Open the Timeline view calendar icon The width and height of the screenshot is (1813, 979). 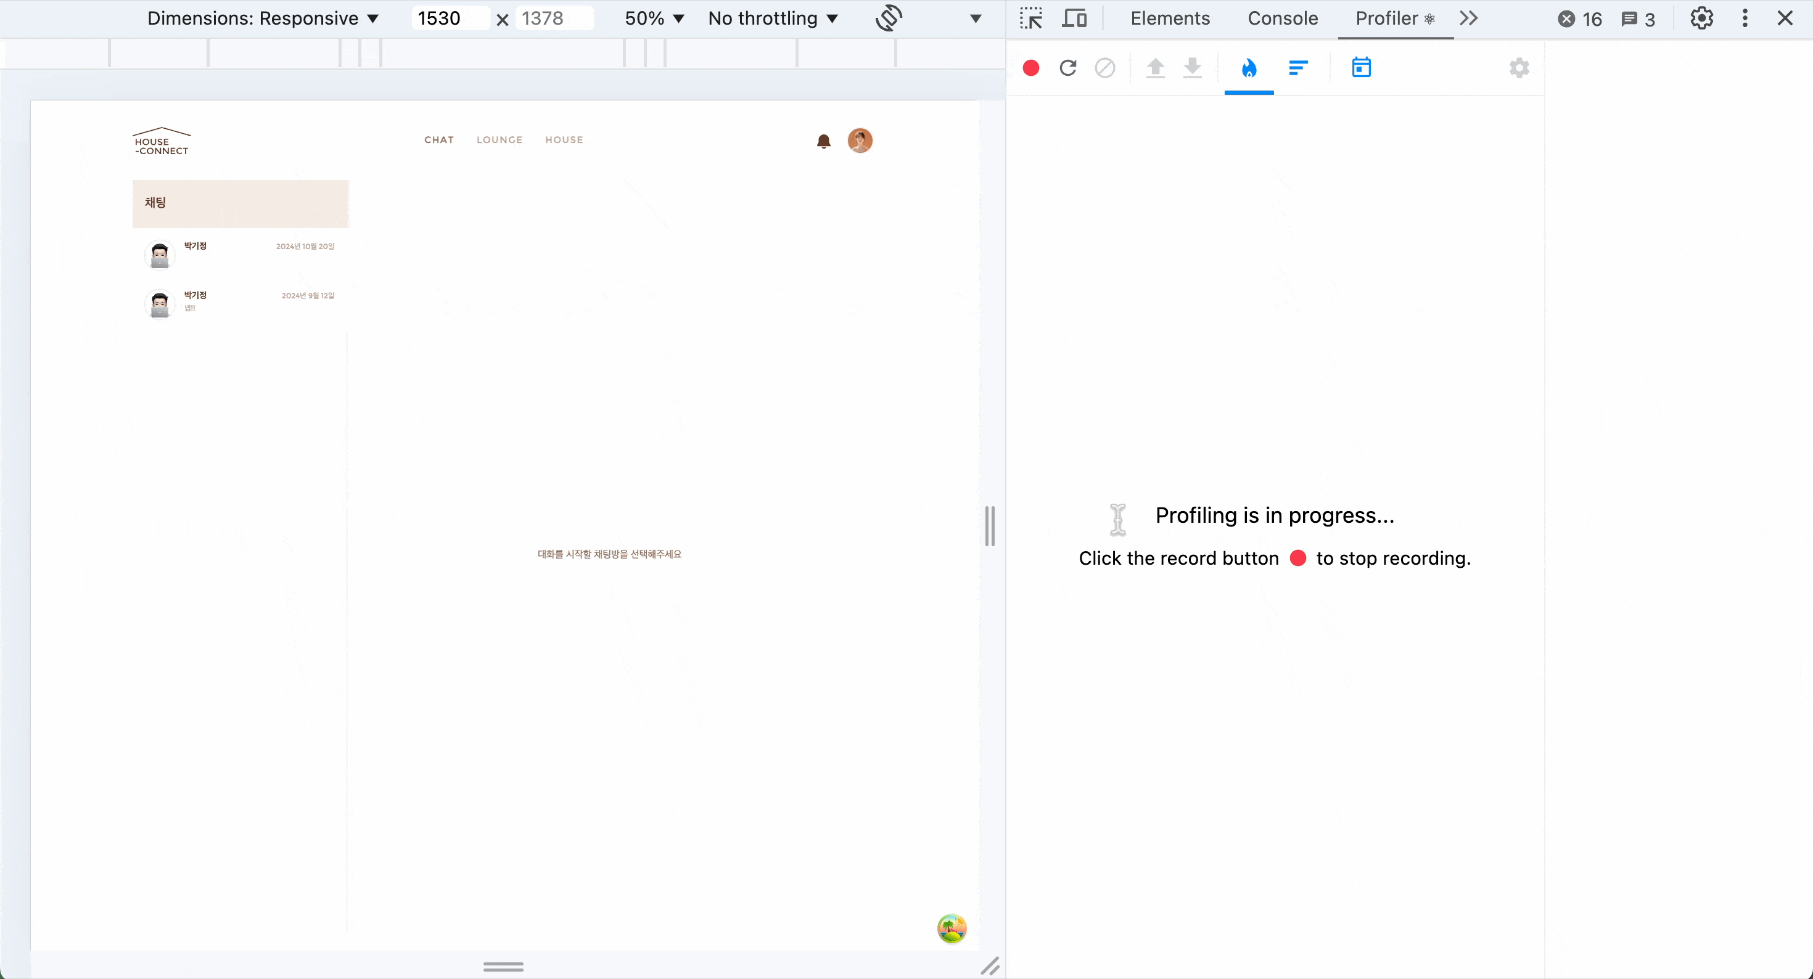[1361, 68]
